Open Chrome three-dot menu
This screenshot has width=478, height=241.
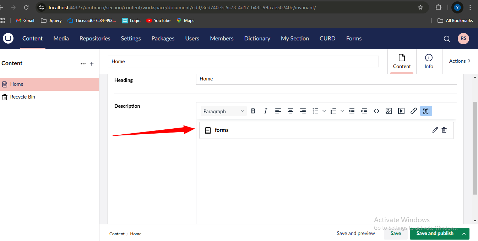pos(470,7)
